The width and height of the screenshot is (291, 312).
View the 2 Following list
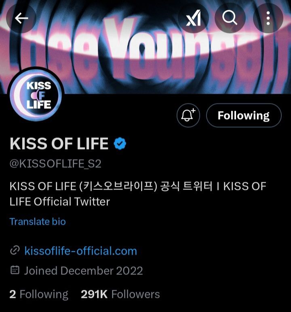coord(39,294)
